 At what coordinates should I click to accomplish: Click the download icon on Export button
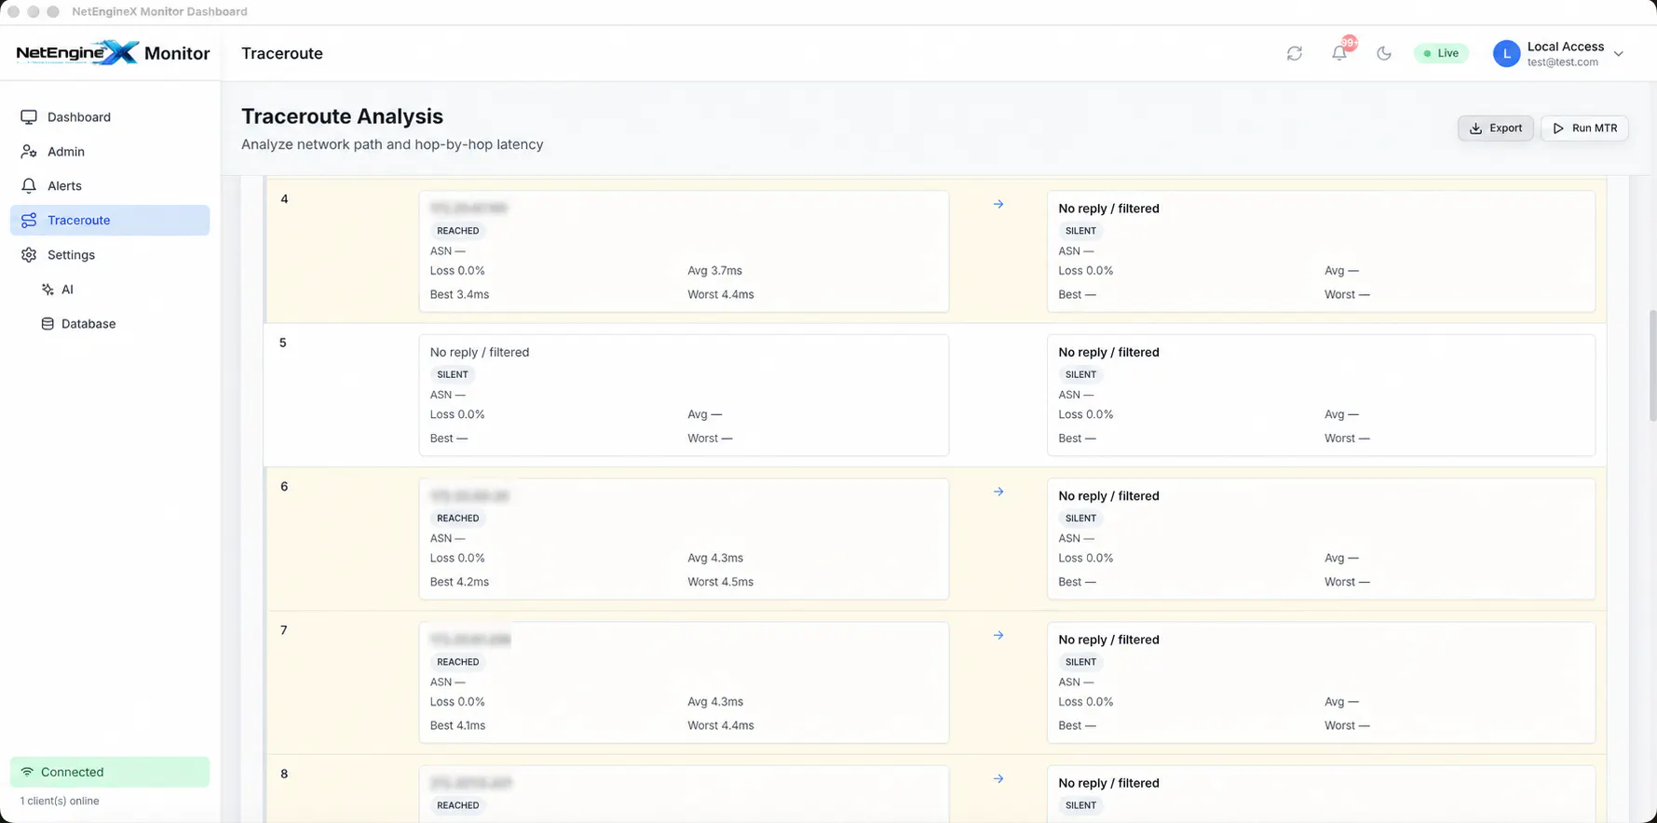point(1475,128)
